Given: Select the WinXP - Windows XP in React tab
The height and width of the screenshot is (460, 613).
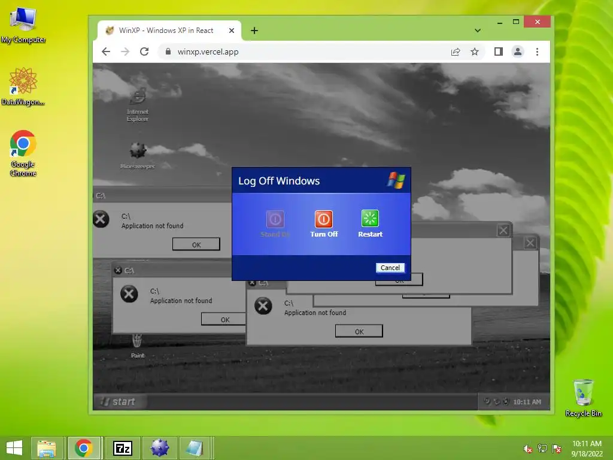Looking at the screenshot, I should click(169, 31).
